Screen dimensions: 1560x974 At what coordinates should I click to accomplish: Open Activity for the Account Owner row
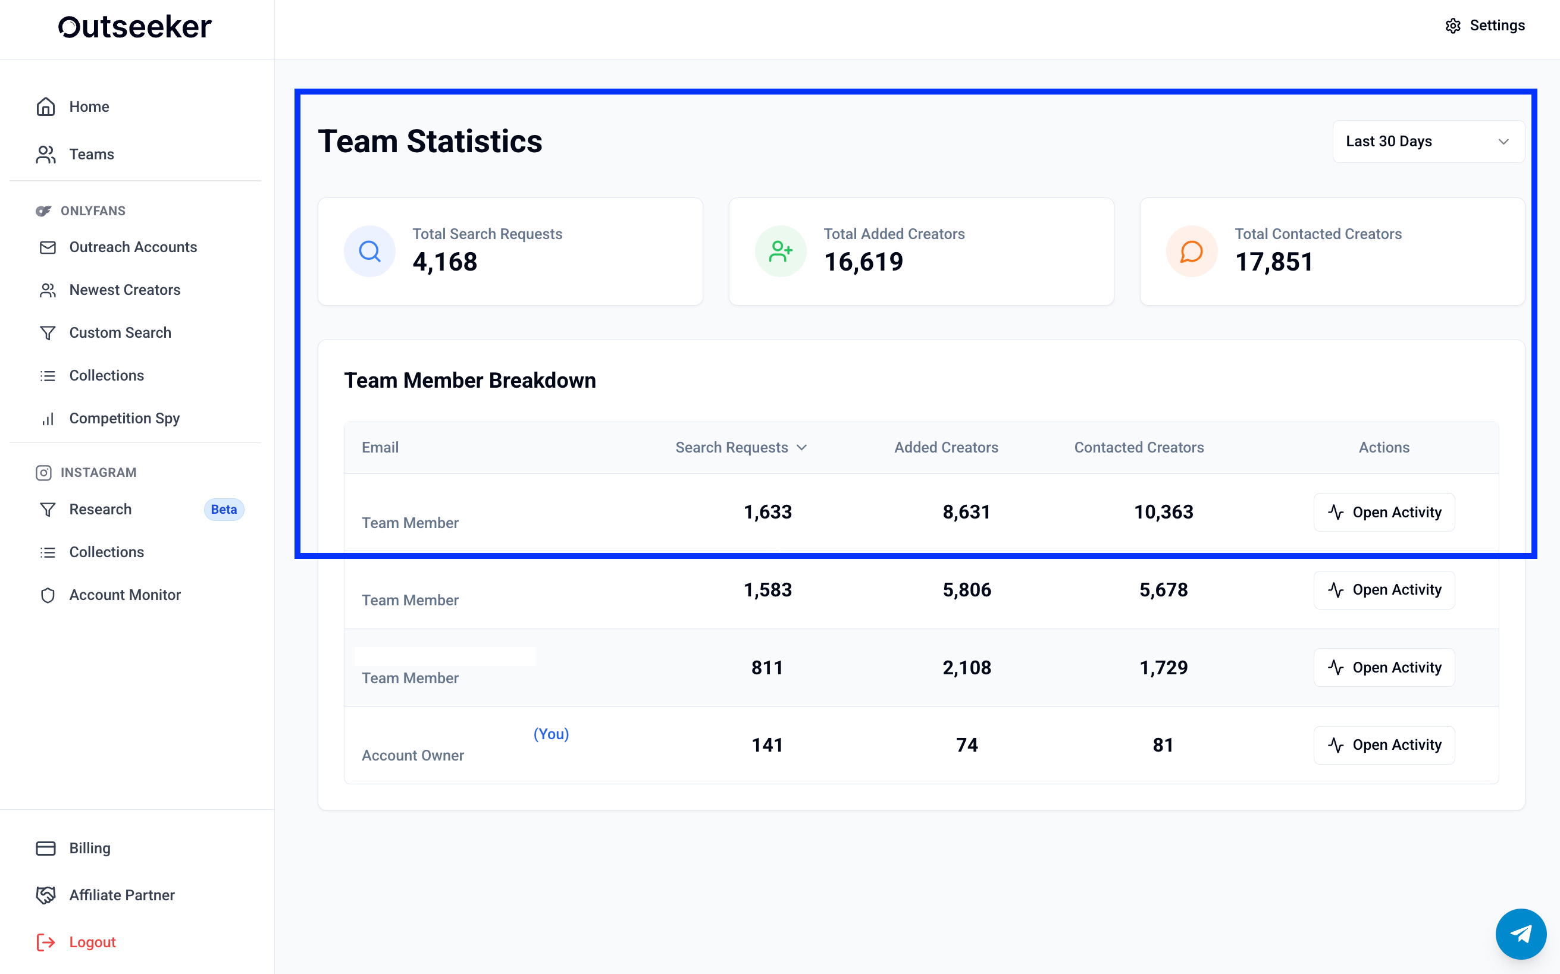click(x=1384, y=744)
